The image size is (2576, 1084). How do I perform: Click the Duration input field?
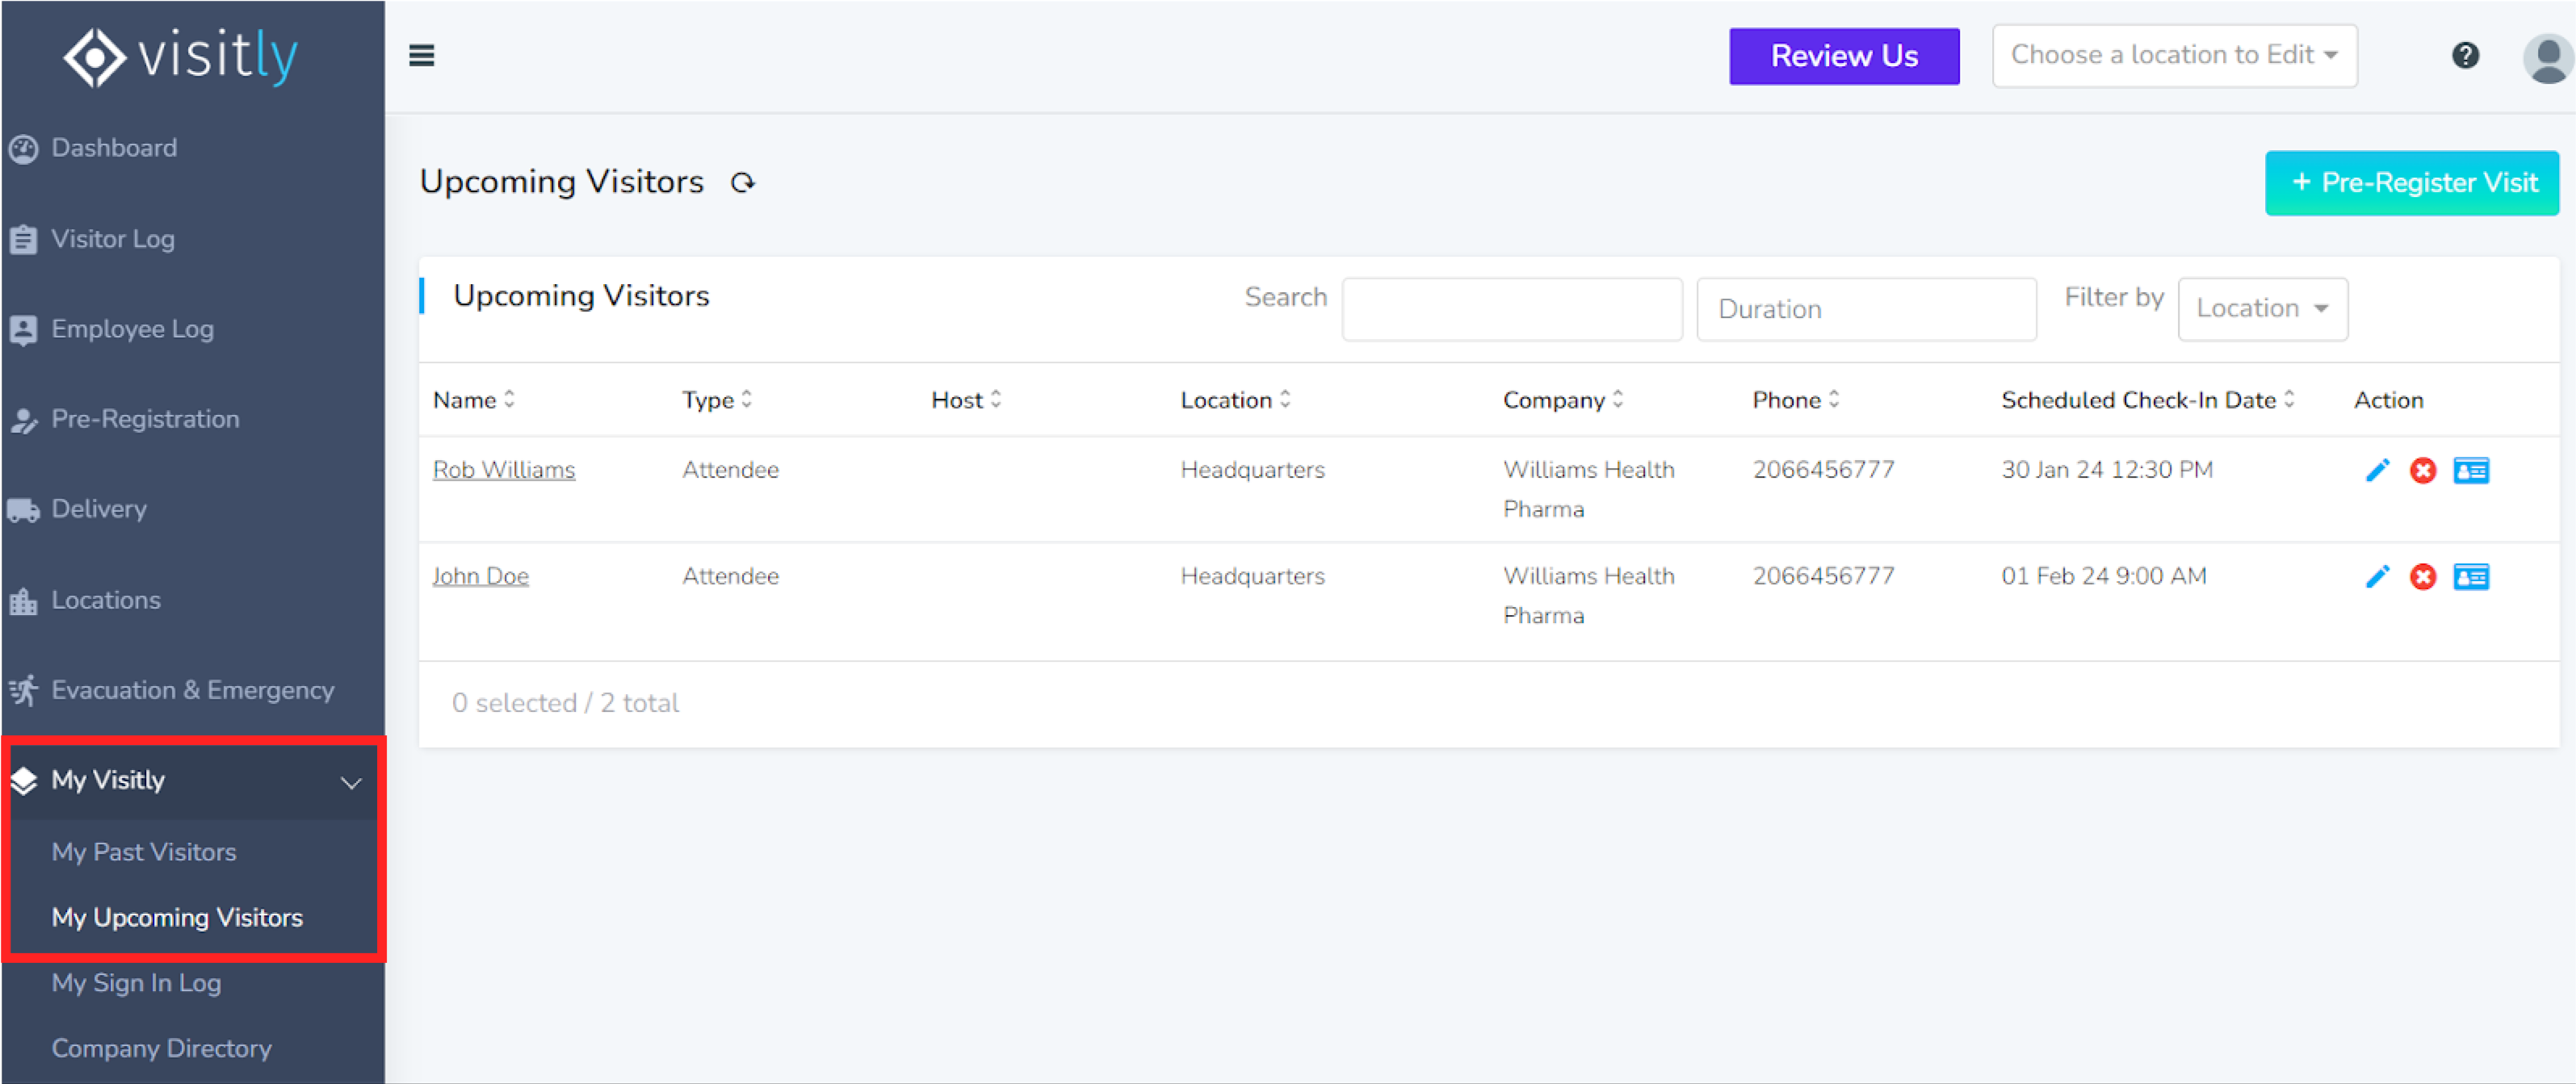(x=1865, y=308)
